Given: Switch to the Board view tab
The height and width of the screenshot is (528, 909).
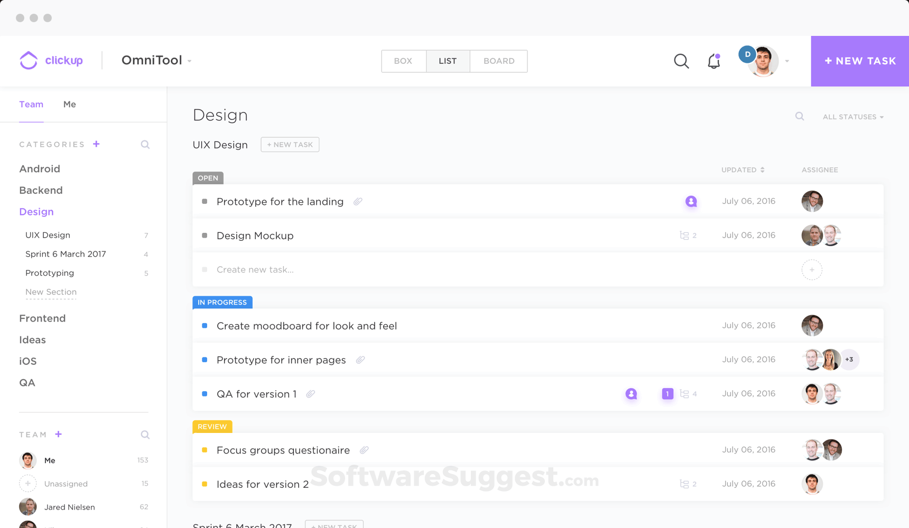Looking at the screenshot, I should (x=497, y=61).
